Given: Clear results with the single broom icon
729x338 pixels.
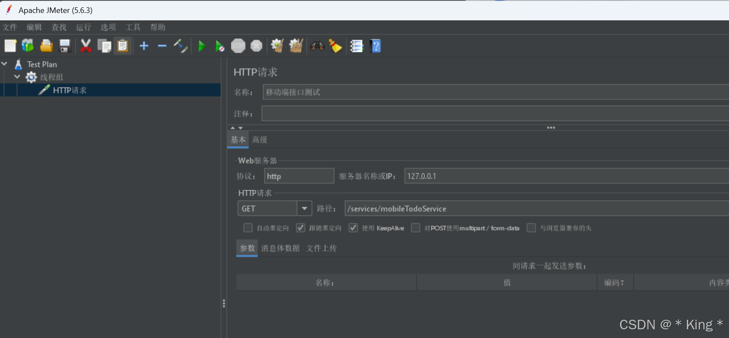Looking at the screenshot, I should pos(277,45).
